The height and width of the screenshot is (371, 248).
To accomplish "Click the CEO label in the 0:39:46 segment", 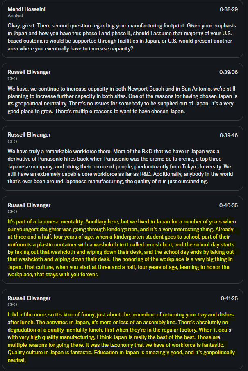I will [x=12, y=141].
